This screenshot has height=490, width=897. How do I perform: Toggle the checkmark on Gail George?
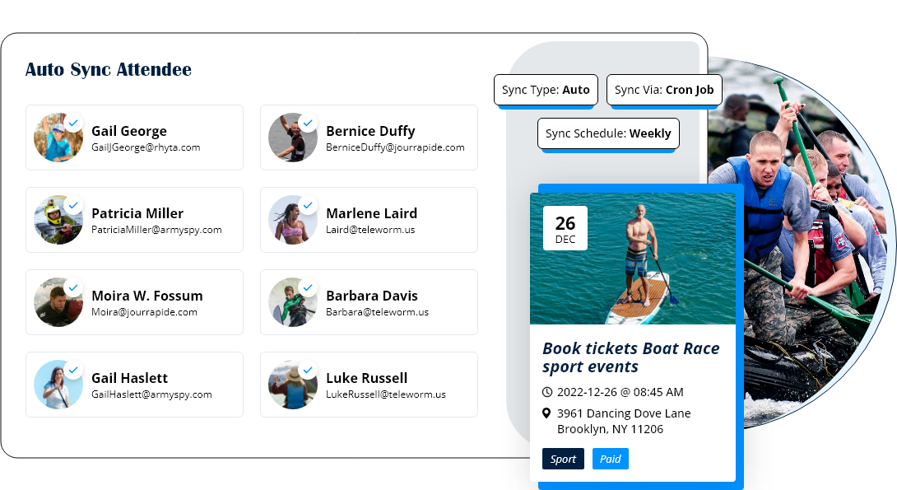pyautogui.click(x=74, y=123)
